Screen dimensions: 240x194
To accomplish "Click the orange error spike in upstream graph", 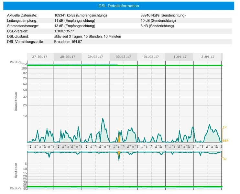I will (x=119, y=154).
